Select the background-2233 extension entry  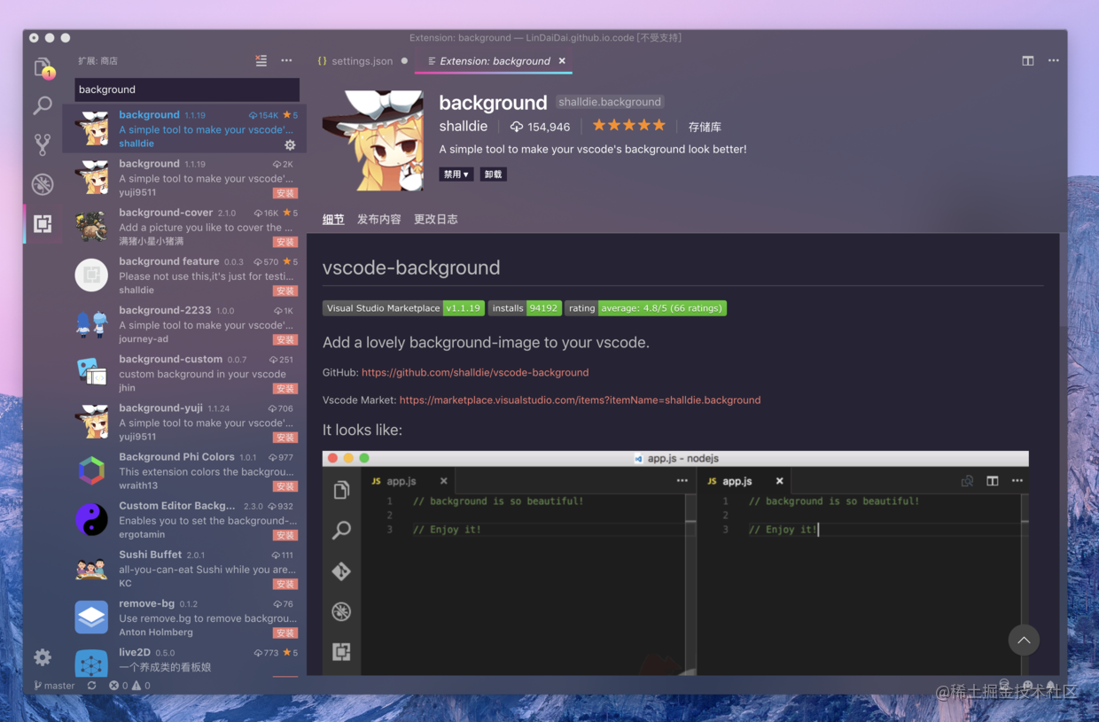pos(184,324)
